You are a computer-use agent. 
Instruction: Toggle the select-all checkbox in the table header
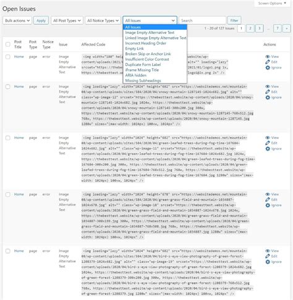coord(8,44)
